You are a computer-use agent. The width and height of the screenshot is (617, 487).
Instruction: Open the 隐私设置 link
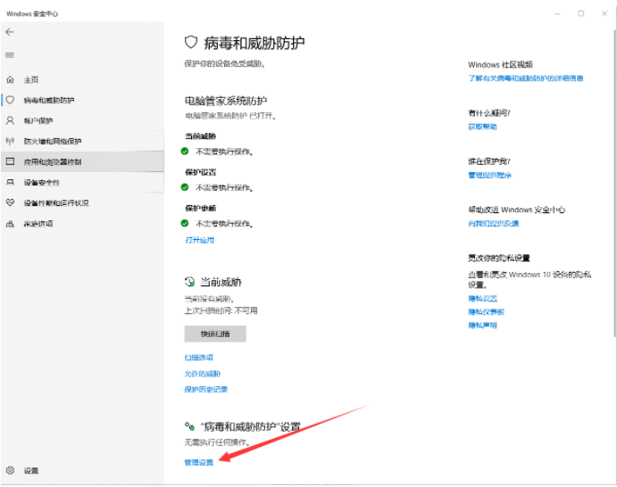(483, 298)
